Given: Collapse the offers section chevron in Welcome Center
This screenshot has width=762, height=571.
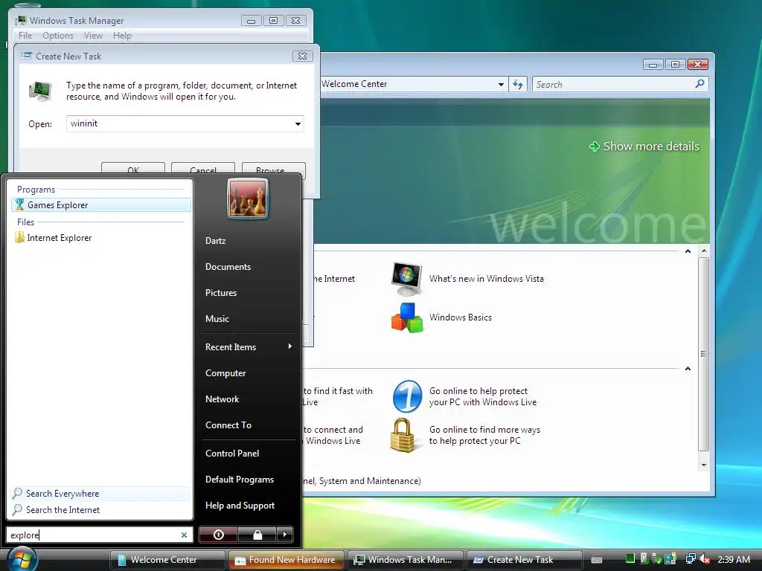Looking at the screenshot, I should [x=688, y=369].
